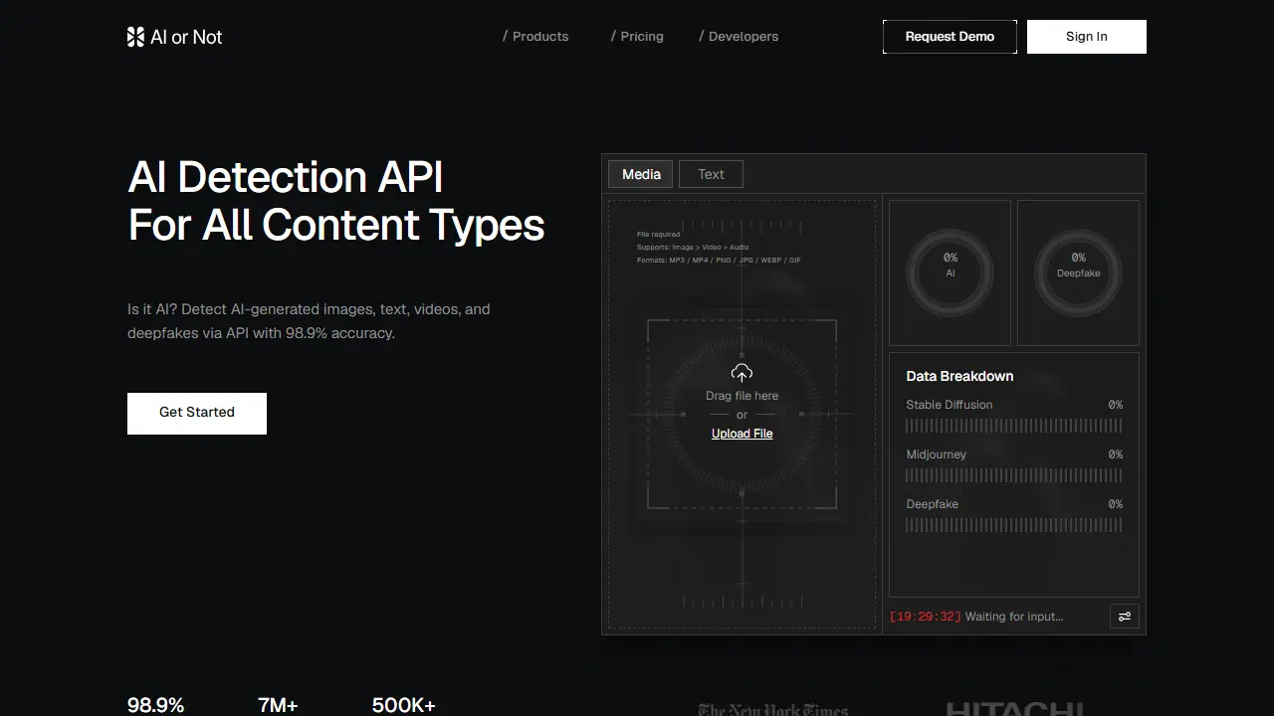Open the Developers menu
The image size is (1274, 716).
739,37
